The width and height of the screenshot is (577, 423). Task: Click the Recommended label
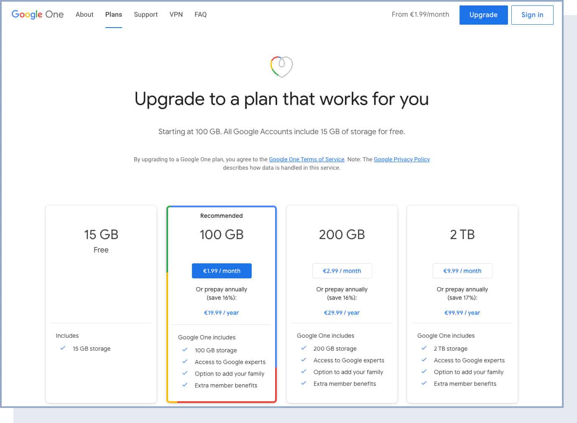221,216
